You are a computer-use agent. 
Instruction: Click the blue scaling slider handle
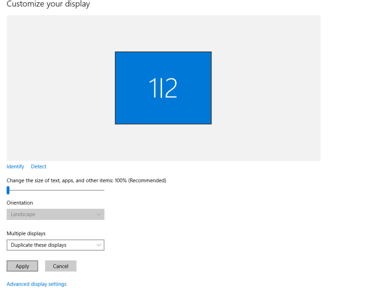8,190
